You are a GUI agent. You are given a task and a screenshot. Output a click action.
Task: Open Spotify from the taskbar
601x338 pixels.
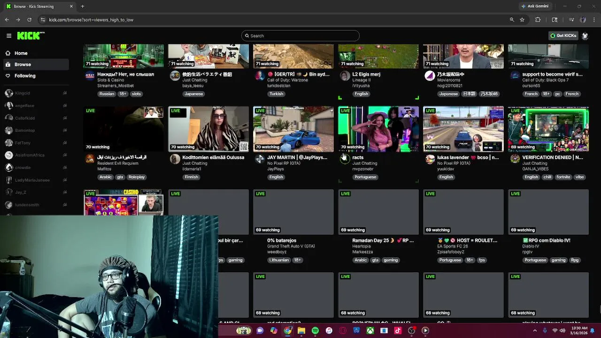(315, 330)
